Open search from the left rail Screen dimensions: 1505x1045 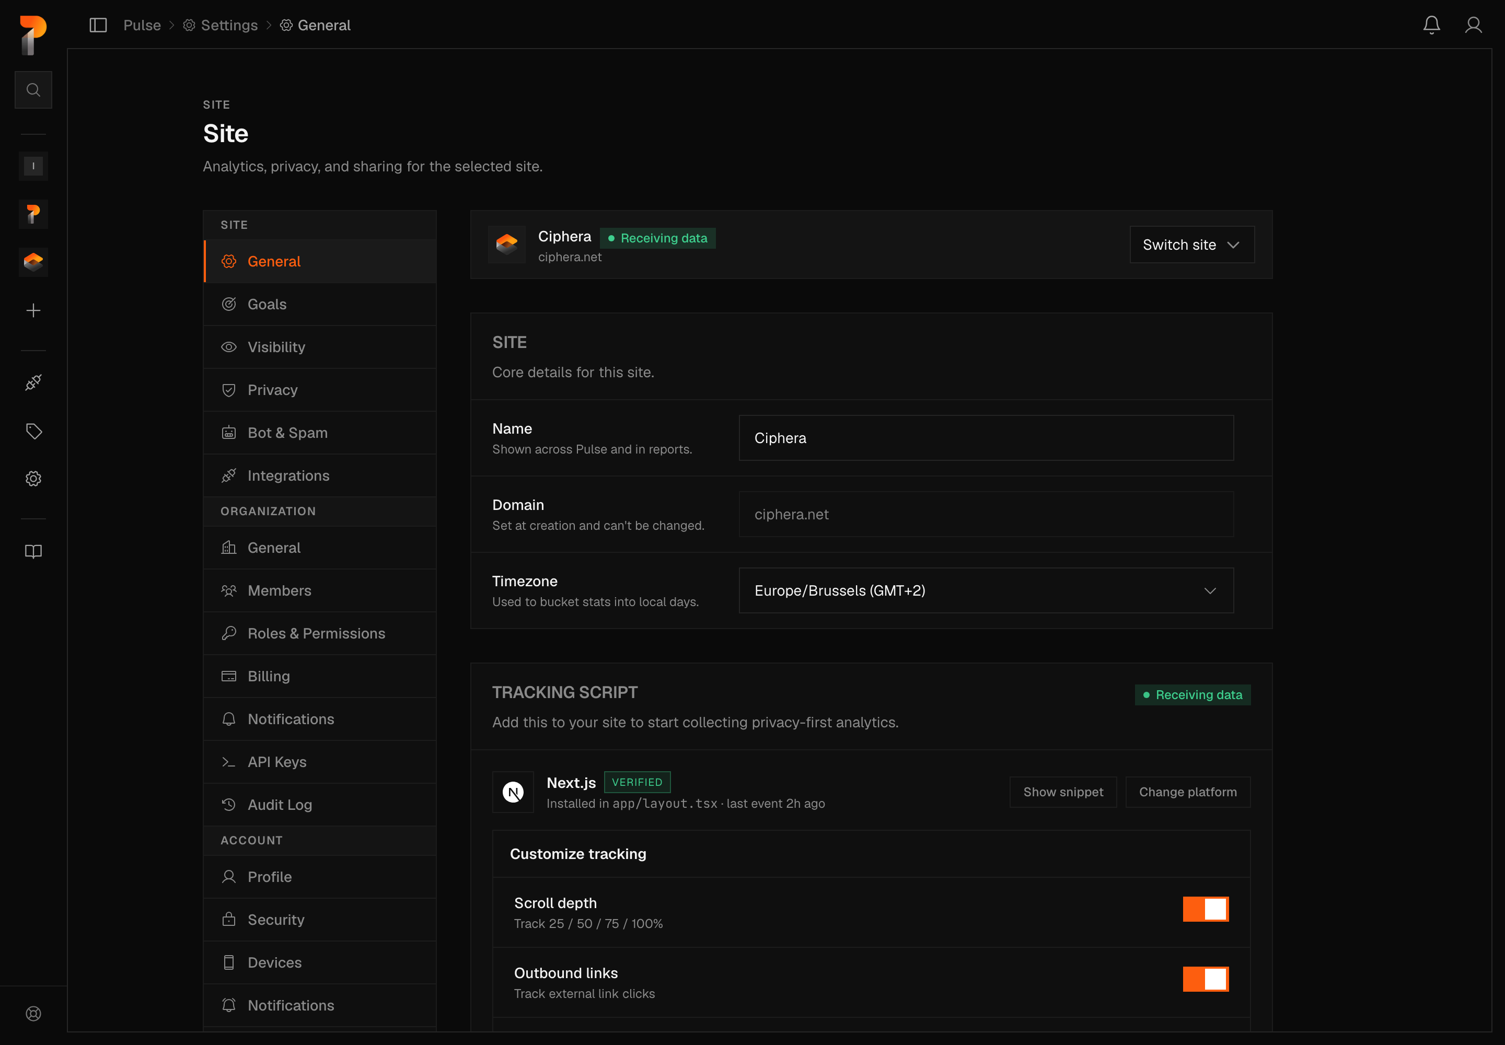[33, 90]
